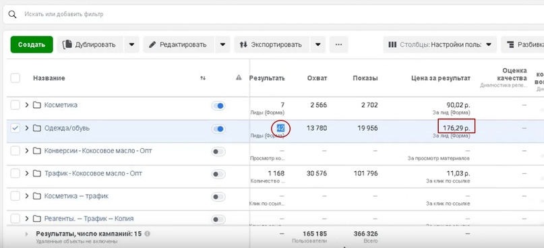Open the Экспортировать dropdown arrow

pos(318,44)
